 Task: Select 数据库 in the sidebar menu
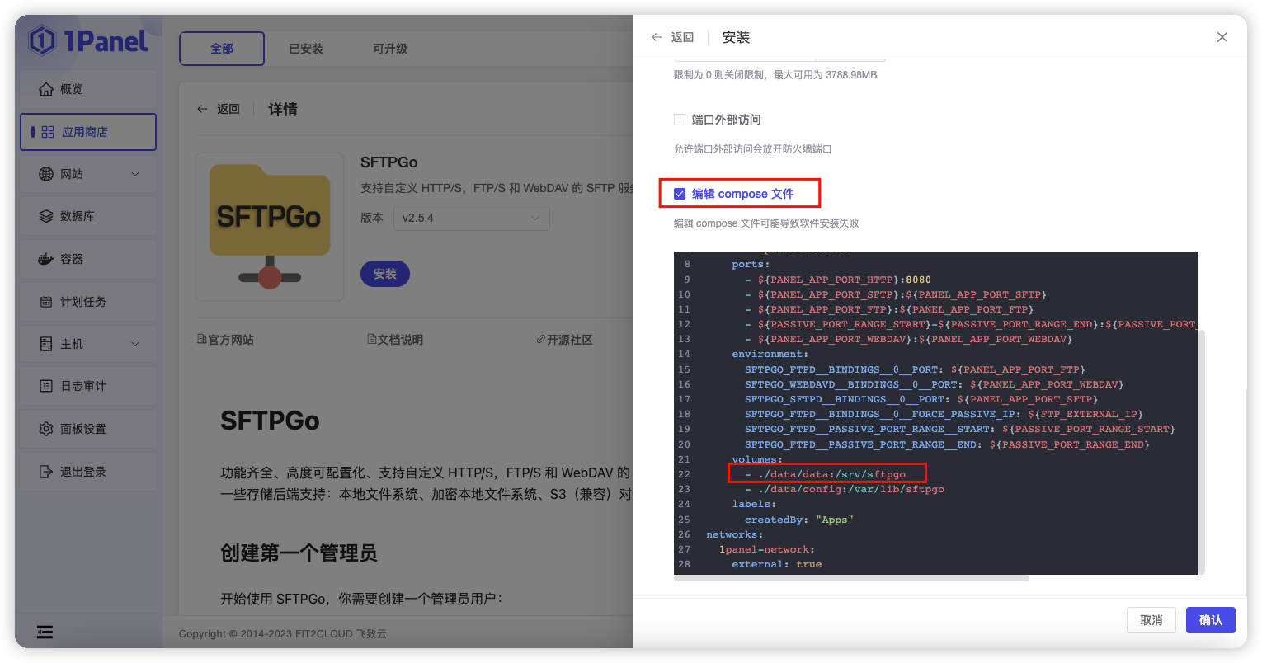(88, 216)
